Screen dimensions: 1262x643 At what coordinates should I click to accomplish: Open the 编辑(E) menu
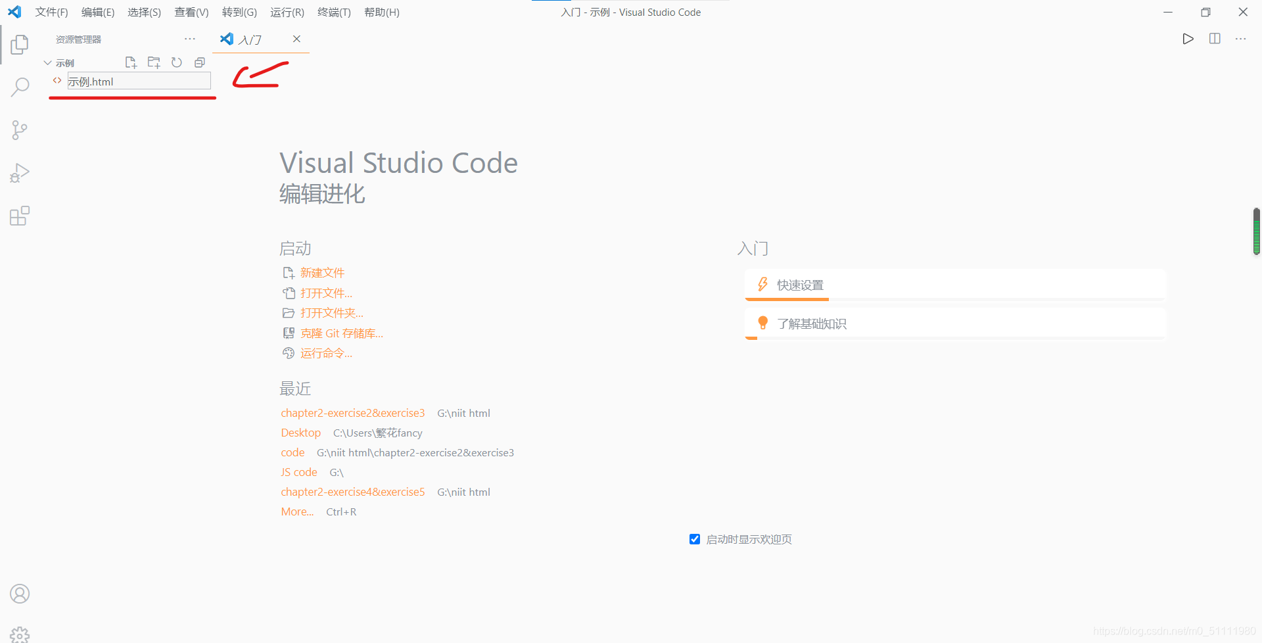click(98, 12)
